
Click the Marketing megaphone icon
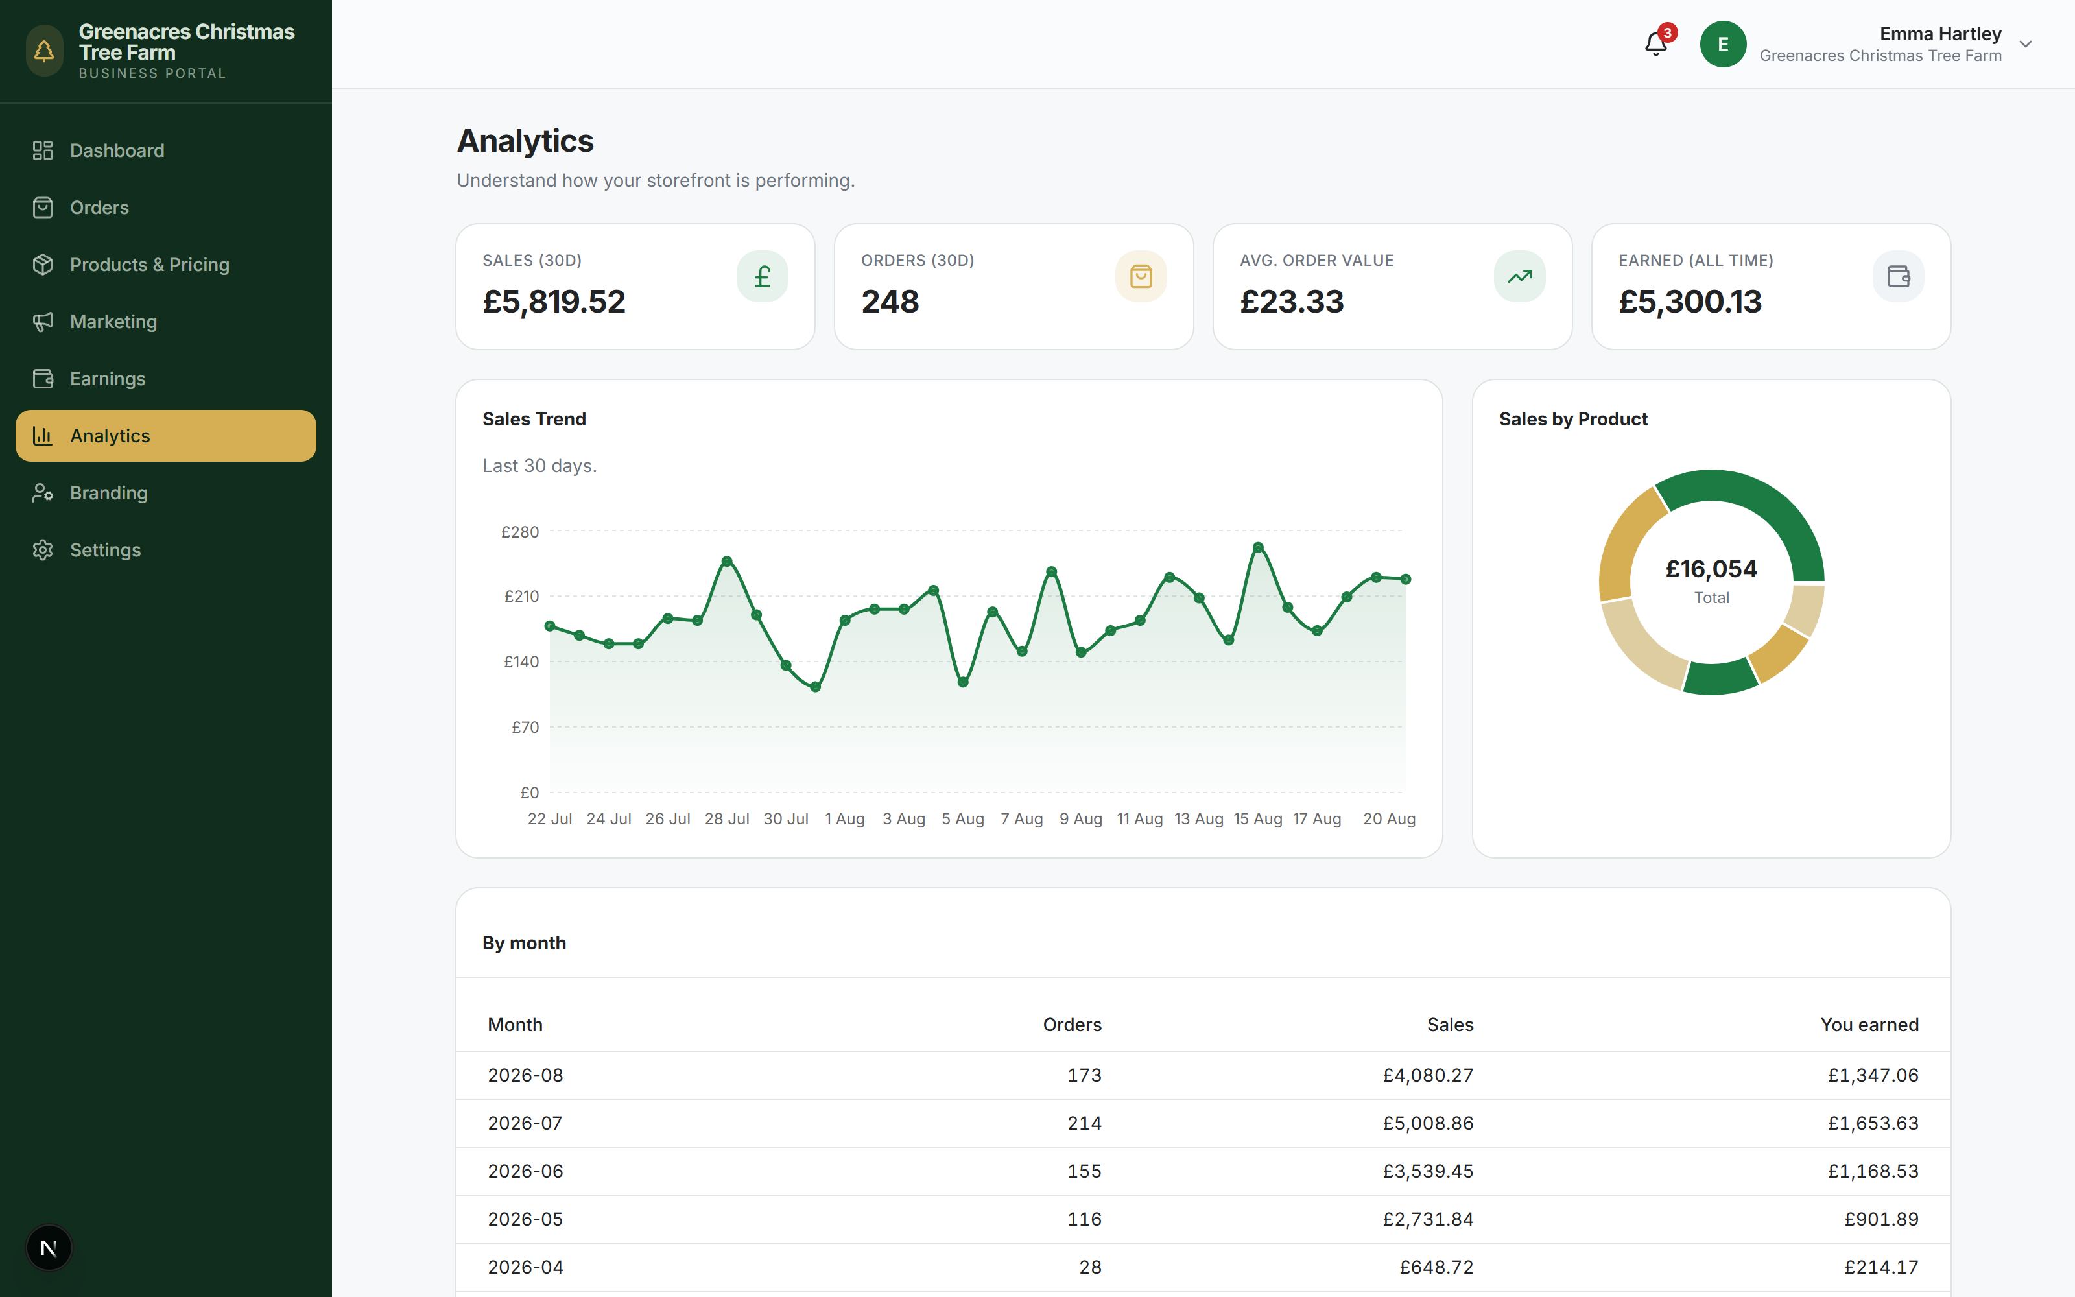(x=43, y=322)
